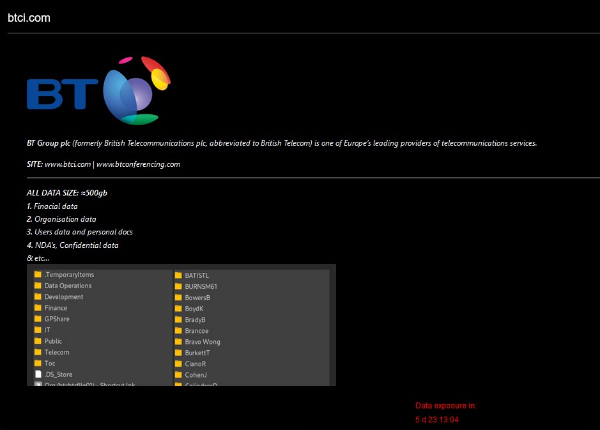Click the Finance folder icon
The width and height of the screenshot is (600, 430).
pyautogui.click(x=38, y=308)
